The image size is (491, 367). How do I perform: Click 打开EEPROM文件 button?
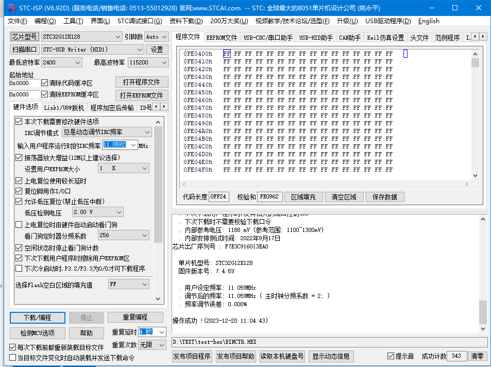[x=142, y=95]
